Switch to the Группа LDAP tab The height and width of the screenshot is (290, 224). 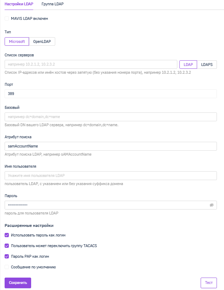point(52,4)
